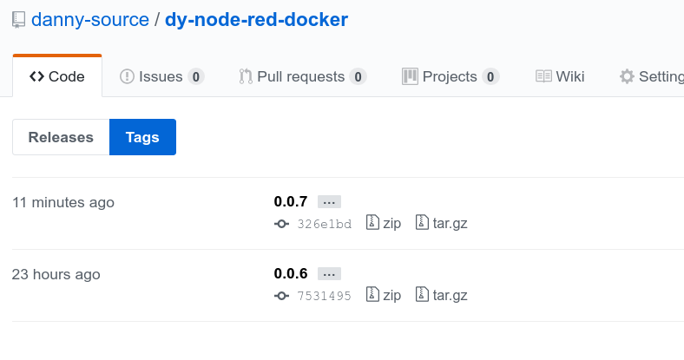Expand the ellipsis next to tag 0.0.6
The width and height of the screenshot is (684, 360).
pyautogui.click(x=329, y=274)
